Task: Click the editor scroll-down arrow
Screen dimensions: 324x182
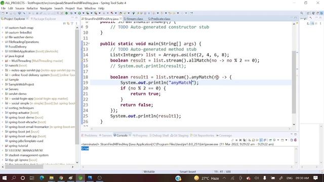Action: (294, 124)
